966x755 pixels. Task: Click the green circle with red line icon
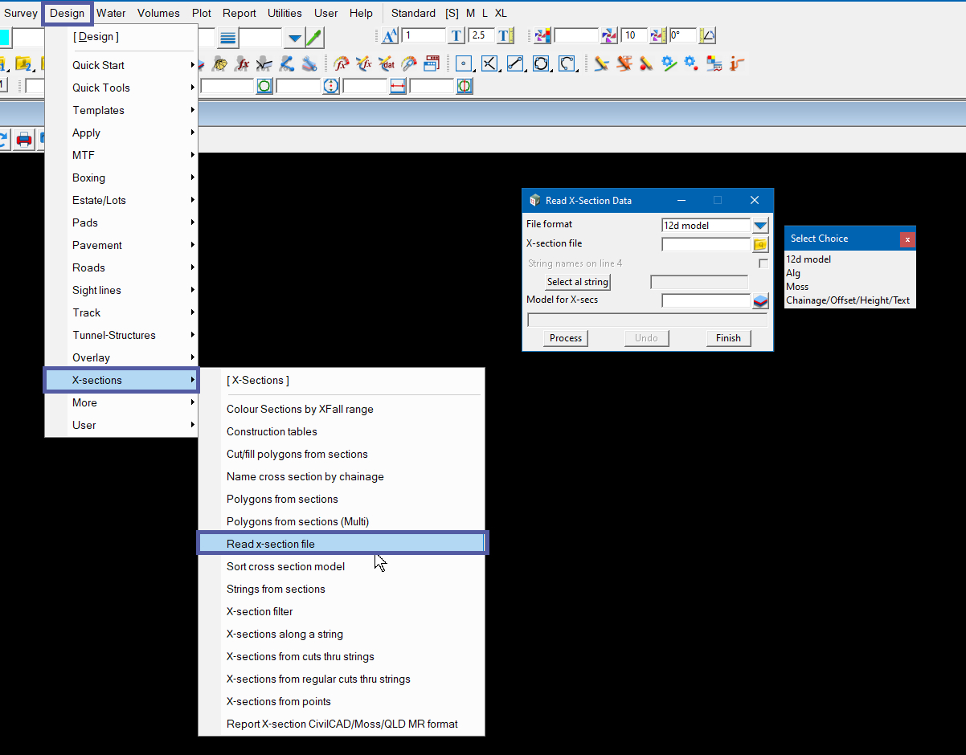click(x=465, y=86)
